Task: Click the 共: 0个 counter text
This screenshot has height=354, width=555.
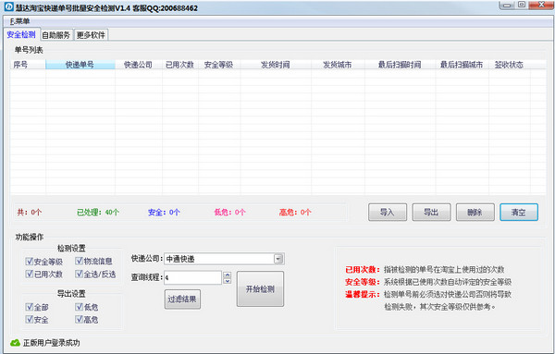Action: click(30, 213)
